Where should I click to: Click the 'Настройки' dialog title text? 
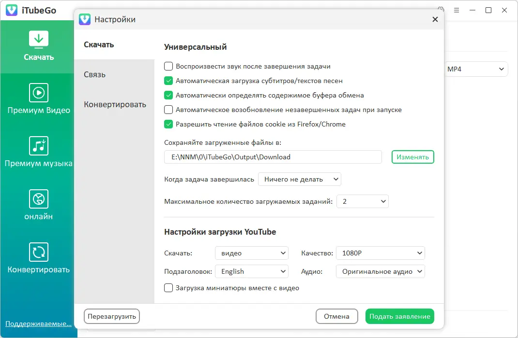(x=115, y=19)
